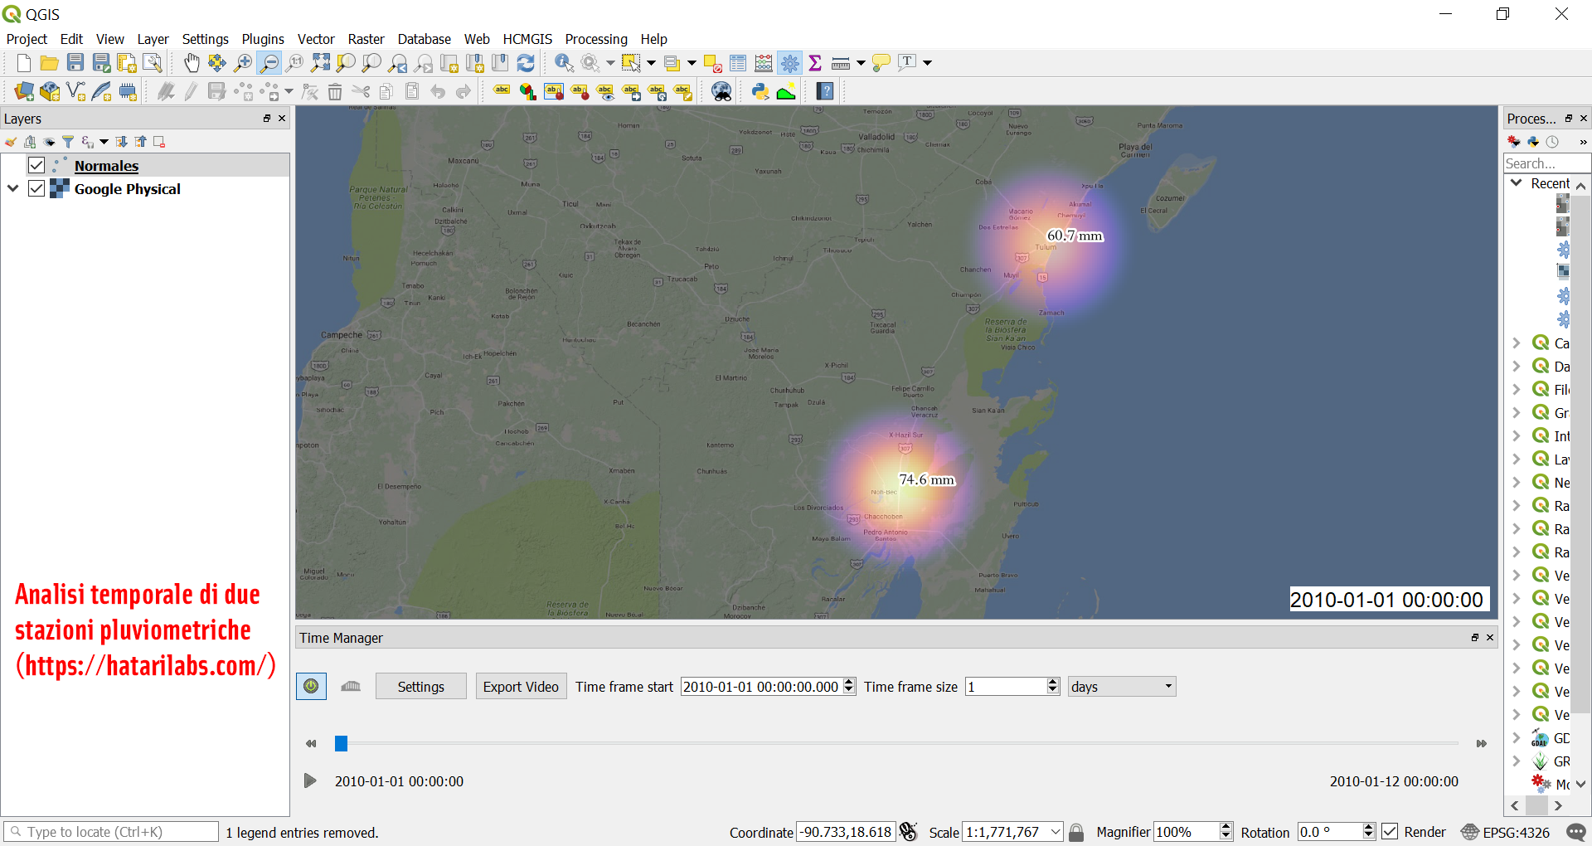Toggle visibility of the Google Physical layer
This screenshot has width=1592, height=846.
[x=36, y=188]
